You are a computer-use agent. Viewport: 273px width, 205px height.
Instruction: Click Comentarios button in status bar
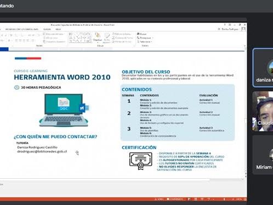(x=175, y=199)
